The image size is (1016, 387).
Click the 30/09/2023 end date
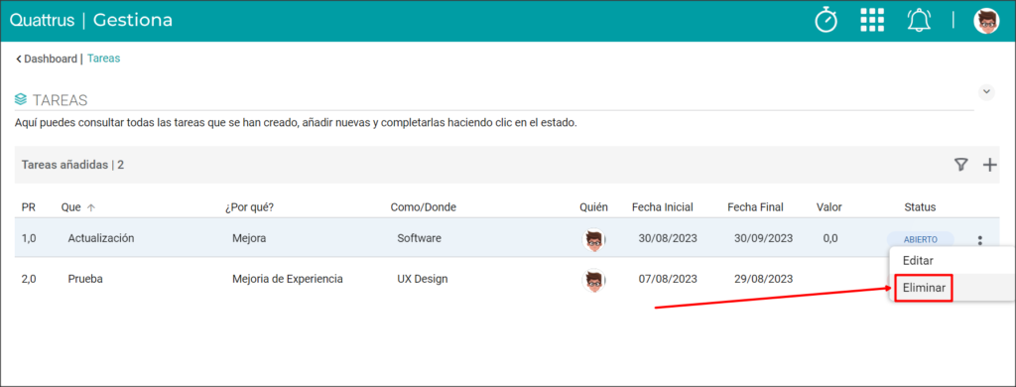pyautogui.click(x=763, y=238)
